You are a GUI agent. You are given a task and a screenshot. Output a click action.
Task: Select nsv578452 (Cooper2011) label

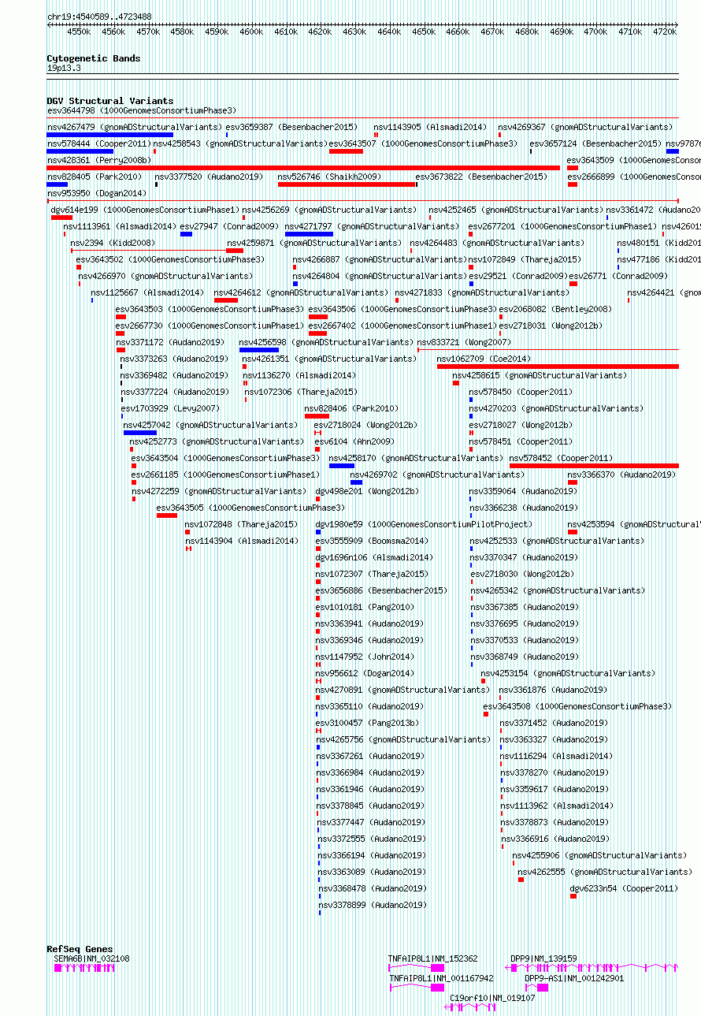coord(561,458)
